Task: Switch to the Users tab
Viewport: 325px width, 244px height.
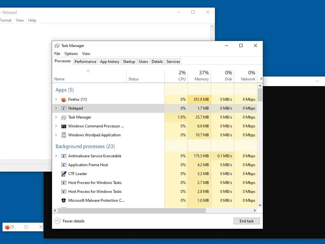Action: coord(143,62)
